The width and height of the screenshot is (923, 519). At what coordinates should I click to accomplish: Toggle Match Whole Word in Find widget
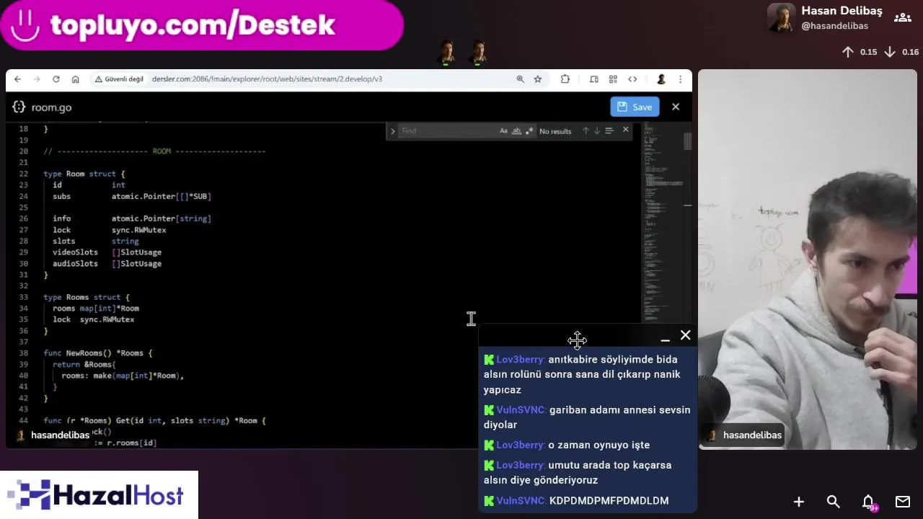point(516,130)
